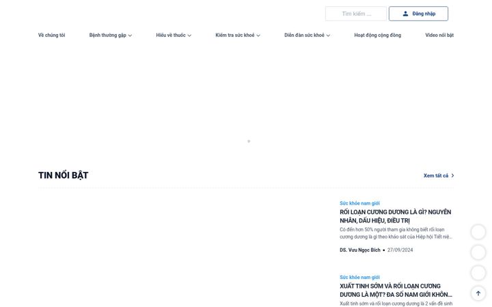Expand the Bệnh thường gặp chevron
This screenshot has width=492, height=307.
click(130, 35)
